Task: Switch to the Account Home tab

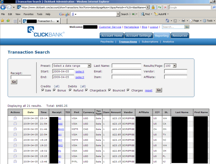Action: [112, 36]
